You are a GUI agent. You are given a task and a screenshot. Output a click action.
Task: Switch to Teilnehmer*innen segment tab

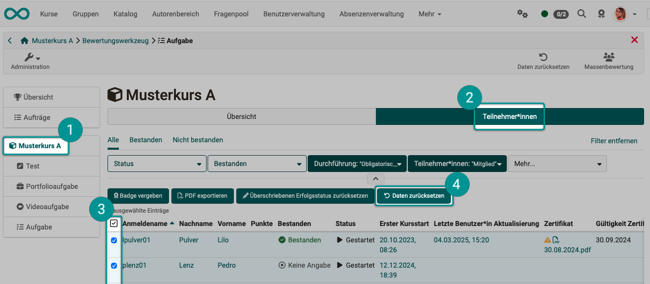click(x=510, y=116)
